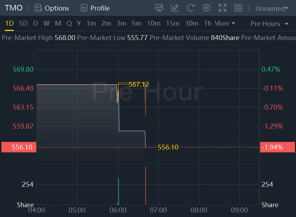Expand the More timeframes dropdown
The height and width of the screenshot is (217, 296).
(x=225, y=24)
